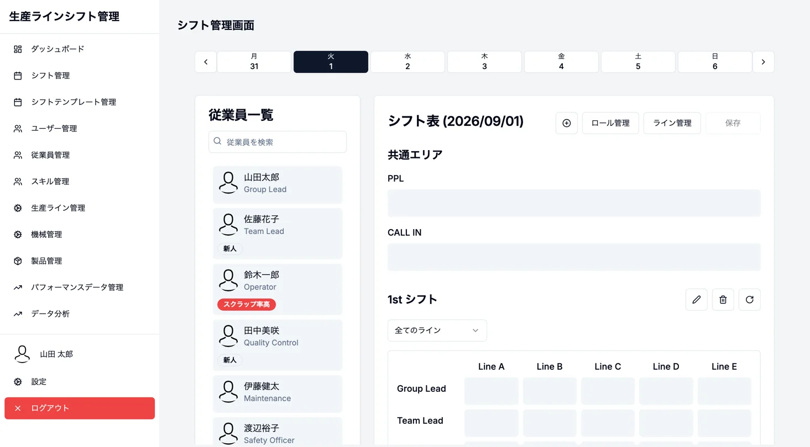Screen dimensions: 810x447
Task: Select 山田太郎 Group Lead employee card
Action: (x=278, y=185)
